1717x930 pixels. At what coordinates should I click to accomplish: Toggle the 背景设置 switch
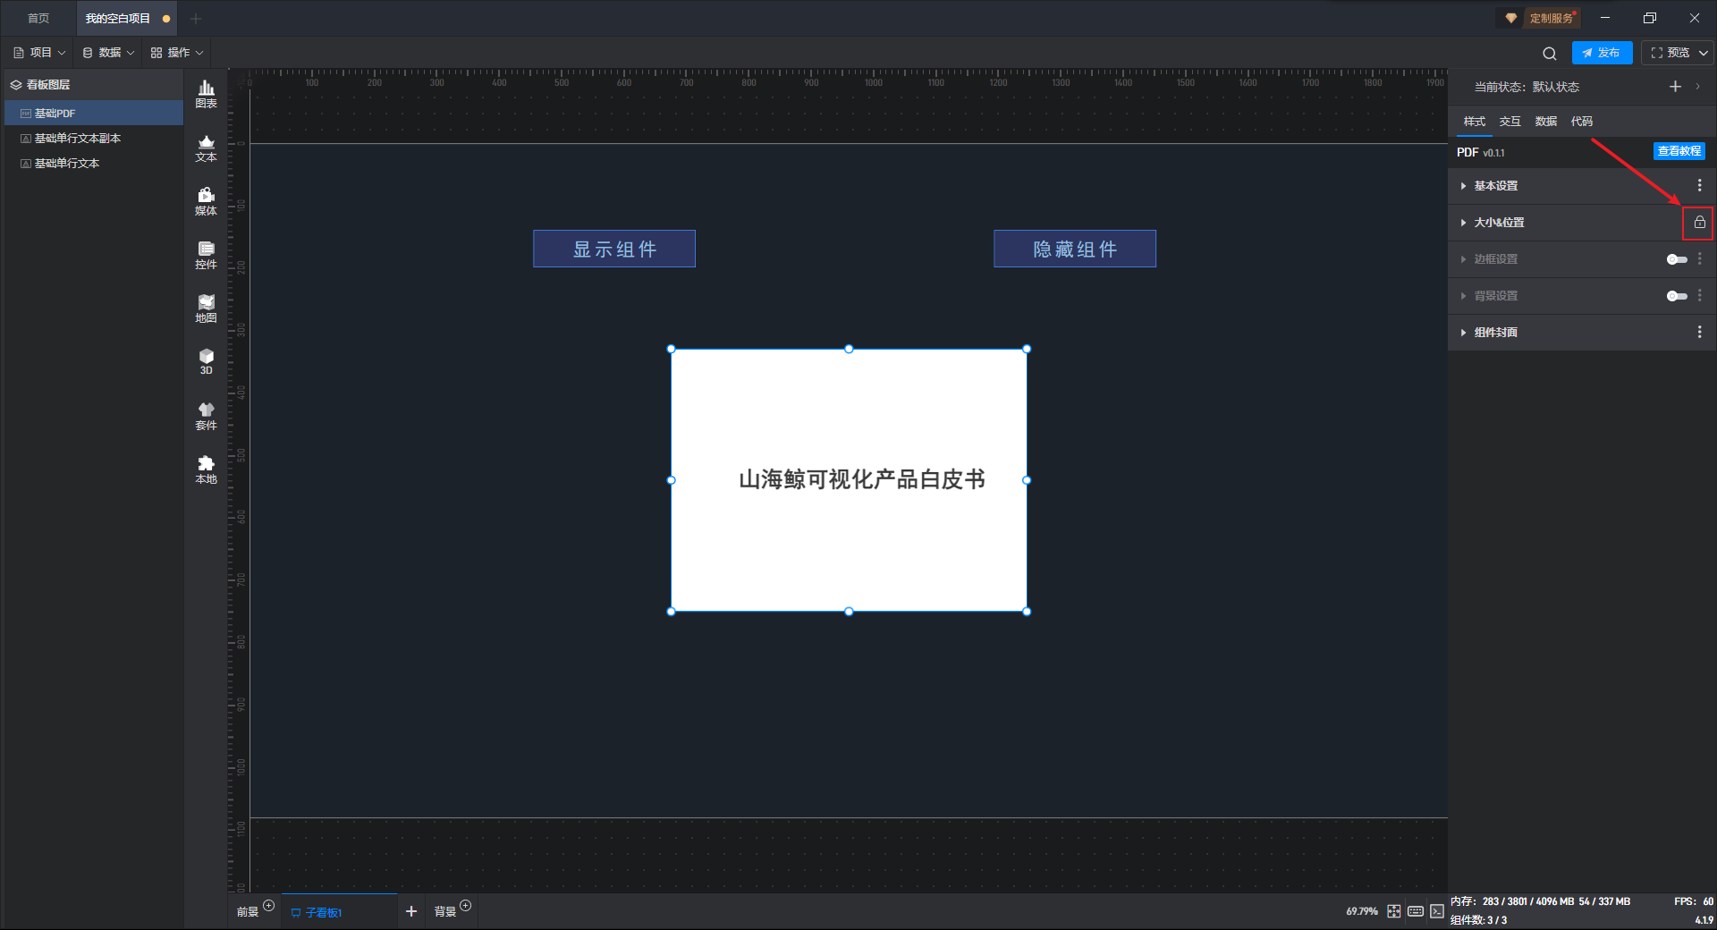click(x=1677, y=296)
